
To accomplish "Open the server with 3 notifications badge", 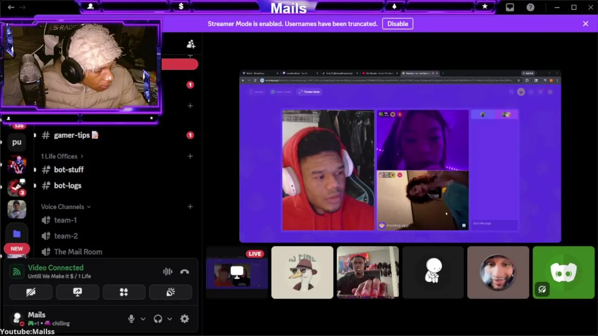I will coord(17,187).
